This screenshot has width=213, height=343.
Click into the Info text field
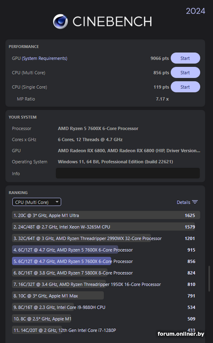(x=128, y=173)
